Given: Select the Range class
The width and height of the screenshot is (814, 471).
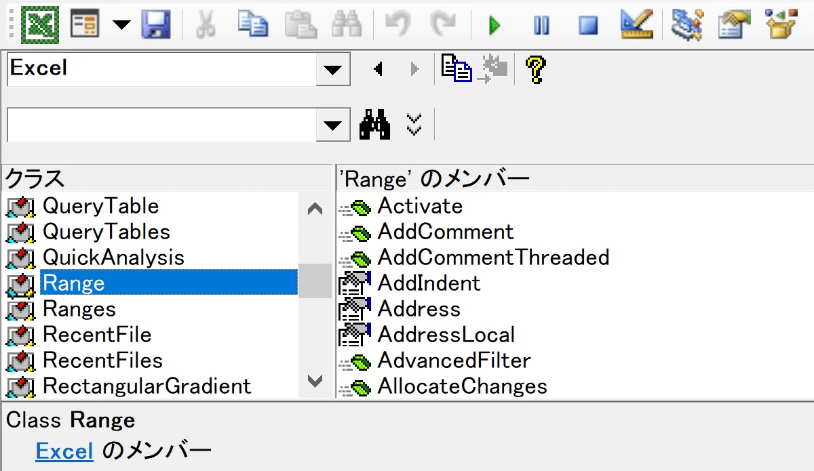Looking at the screenshot, I should [169, 283].
